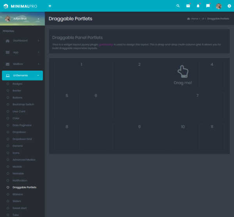Open Date Paginator submenu item
The width and height of the screenshot is (234, 217).
point(22,125)
